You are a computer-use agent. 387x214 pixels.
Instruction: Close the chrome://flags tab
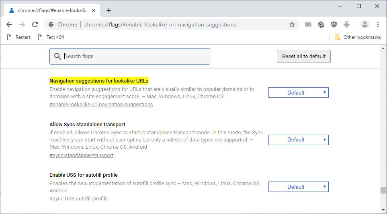[x=94, y=10]
